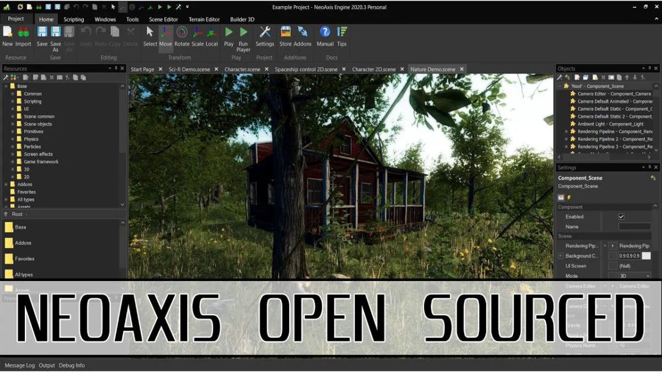Close the Nature Demo.scene tab
Viewport: 662px width, 372px height.
(x=462, y=69)
